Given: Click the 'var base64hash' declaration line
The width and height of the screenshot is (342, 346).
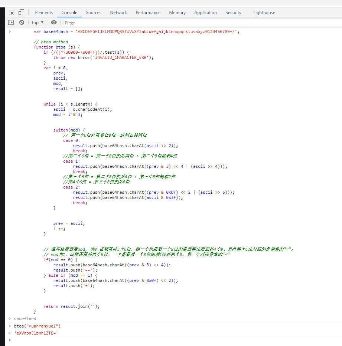Looking at the screenshot, I should coord(137,31).
